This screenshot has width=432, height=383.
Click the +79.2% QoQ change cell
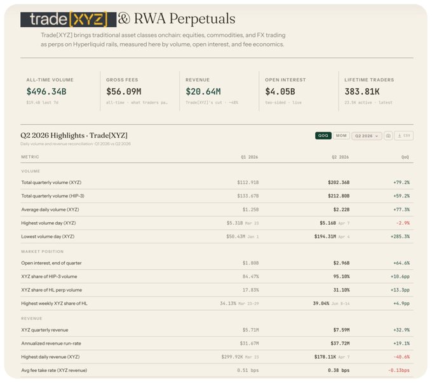[402, 182]
